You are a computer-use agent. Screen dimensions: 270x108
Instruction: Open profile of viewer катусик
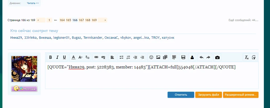click(168, 38)
